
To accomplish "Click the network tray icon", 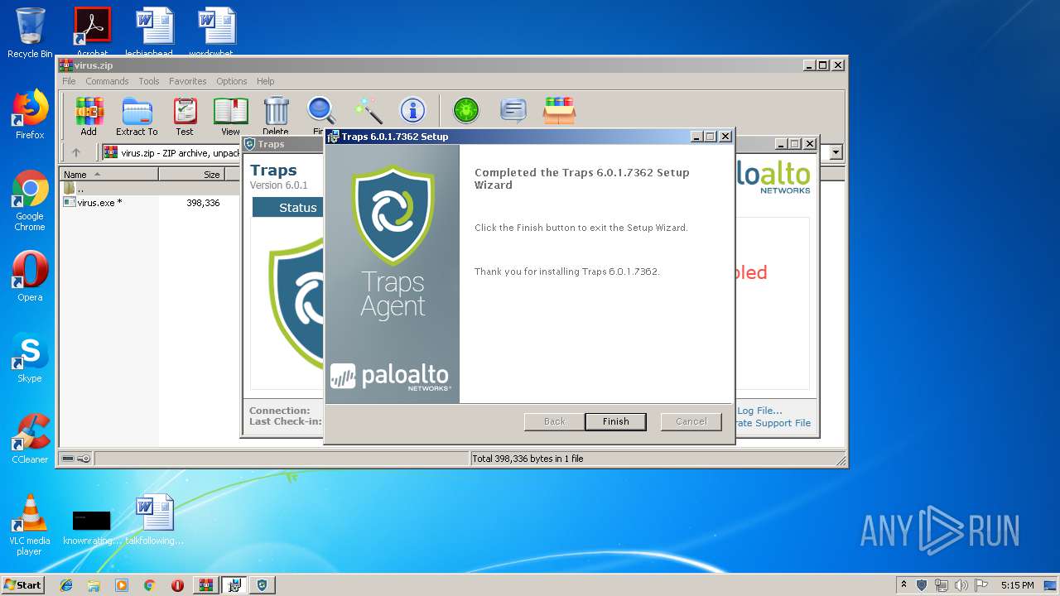I will 942,585.
